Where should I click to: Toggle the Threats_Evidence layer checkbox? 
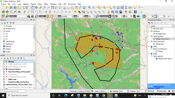pyautogui.click(x=4, y=69)
